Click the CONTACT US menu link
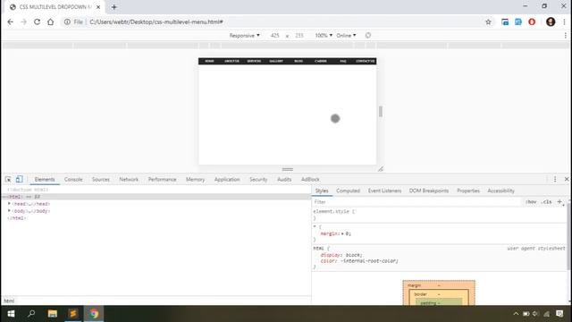This screenshot has height=322, width=572. [x=366, y=61]
